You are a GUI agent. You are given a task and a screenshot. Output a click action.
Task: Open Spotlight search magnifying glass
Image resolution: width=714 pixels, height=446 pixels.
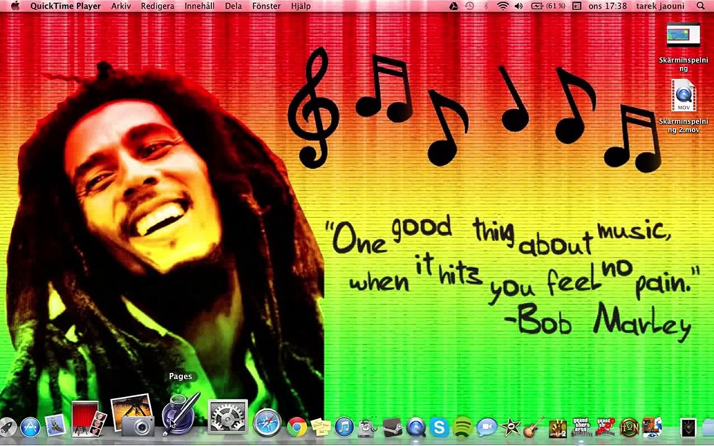click(701, 6)
